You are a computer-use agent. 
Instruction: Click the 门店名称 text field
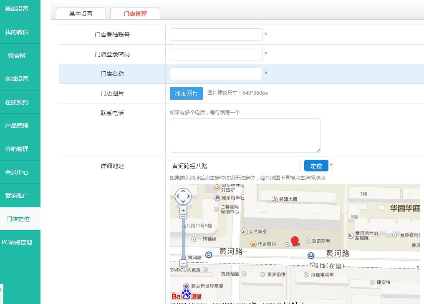coord(216,74)
